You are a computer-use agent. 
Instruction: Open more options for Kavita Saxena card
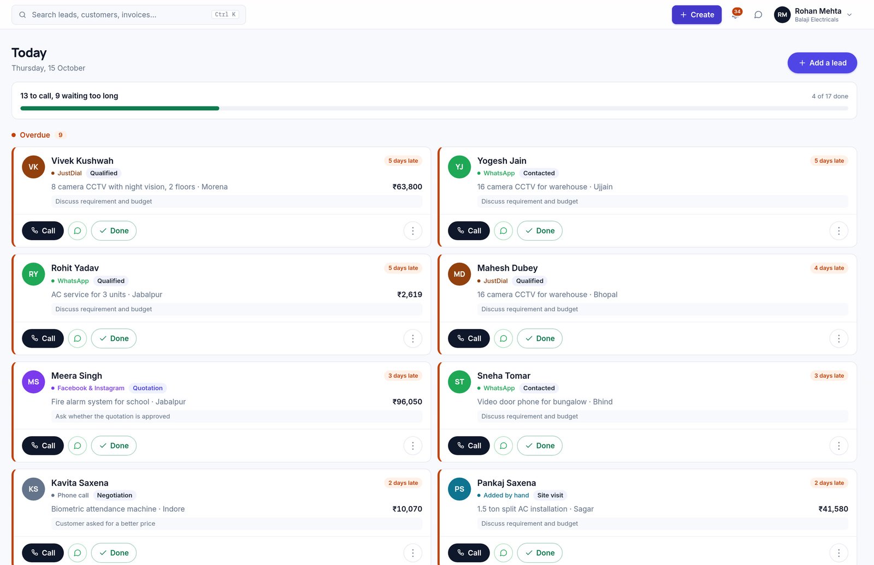(x=413, y=553)
